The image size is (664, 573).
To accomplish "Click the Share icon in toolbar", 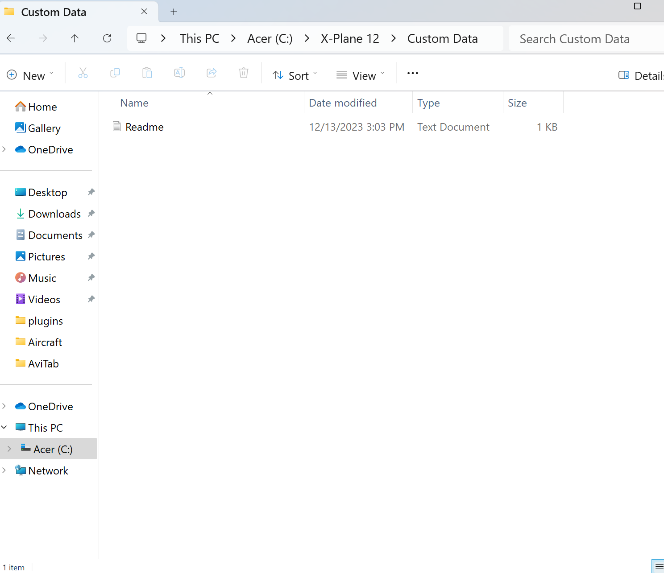I will pyautogui.click(x=212, y=73).
